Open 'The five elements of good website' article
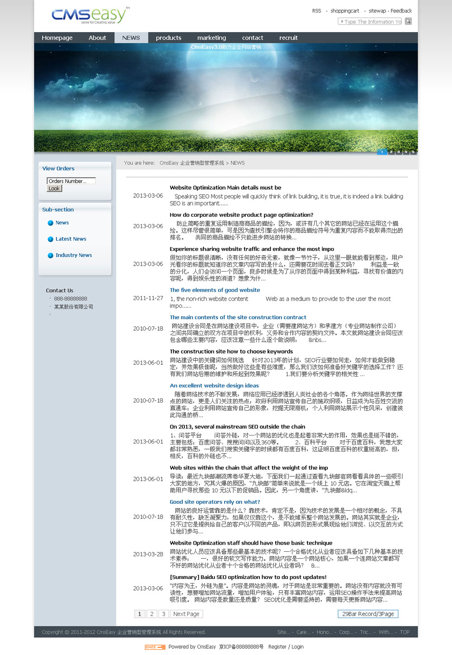 [x=215, y=290]
